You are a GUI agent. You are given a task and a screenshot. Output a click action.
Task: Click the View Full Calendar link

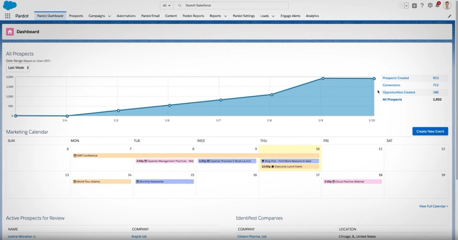(433, 206)
